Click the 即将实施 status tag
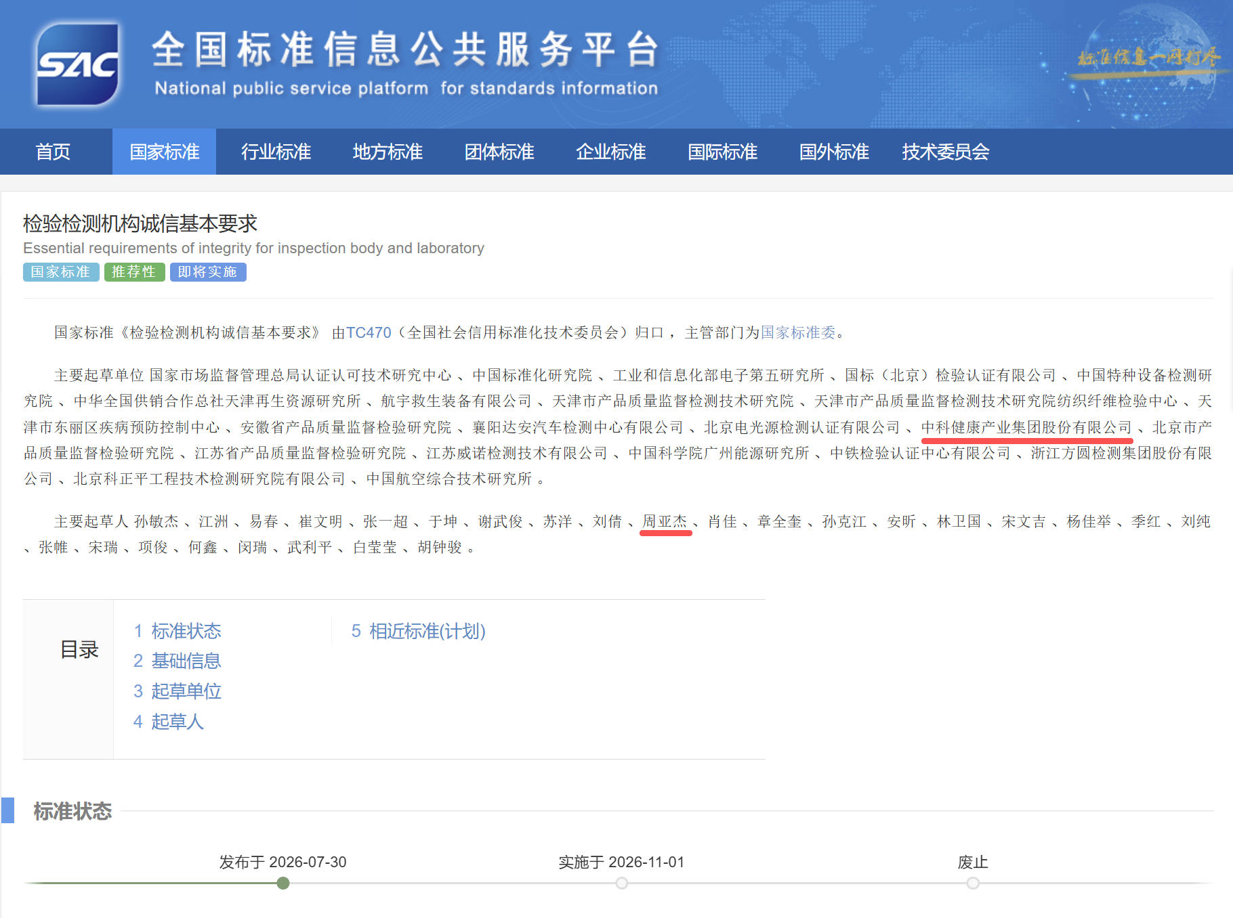This screenshot has height=918, width=1233. pos(208,272)
